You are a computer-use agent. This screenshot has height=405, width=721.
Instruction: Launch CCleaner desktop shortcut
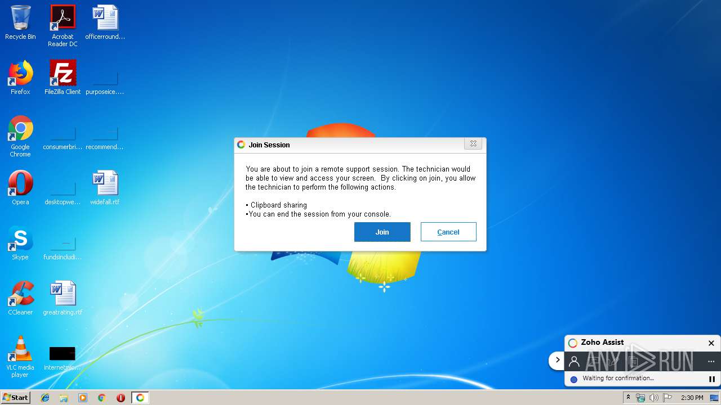point(20,298)
